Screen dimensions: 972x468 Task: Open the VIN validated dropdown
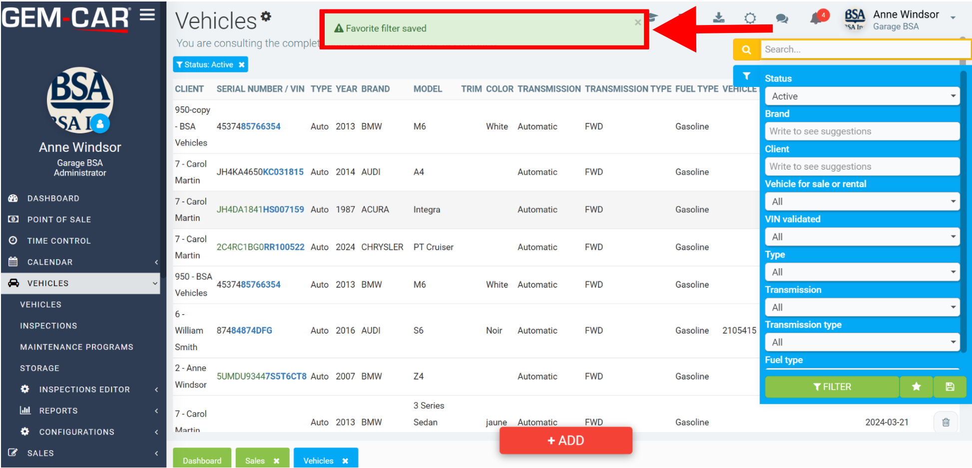[x=862, y=237]
